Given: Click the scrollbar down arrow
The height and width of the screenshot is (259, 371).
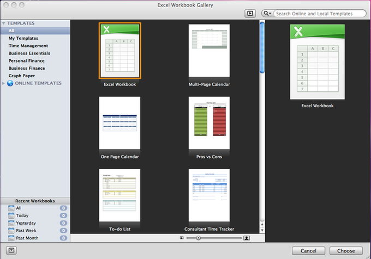Looking at the screenshot, I should 262,230.
